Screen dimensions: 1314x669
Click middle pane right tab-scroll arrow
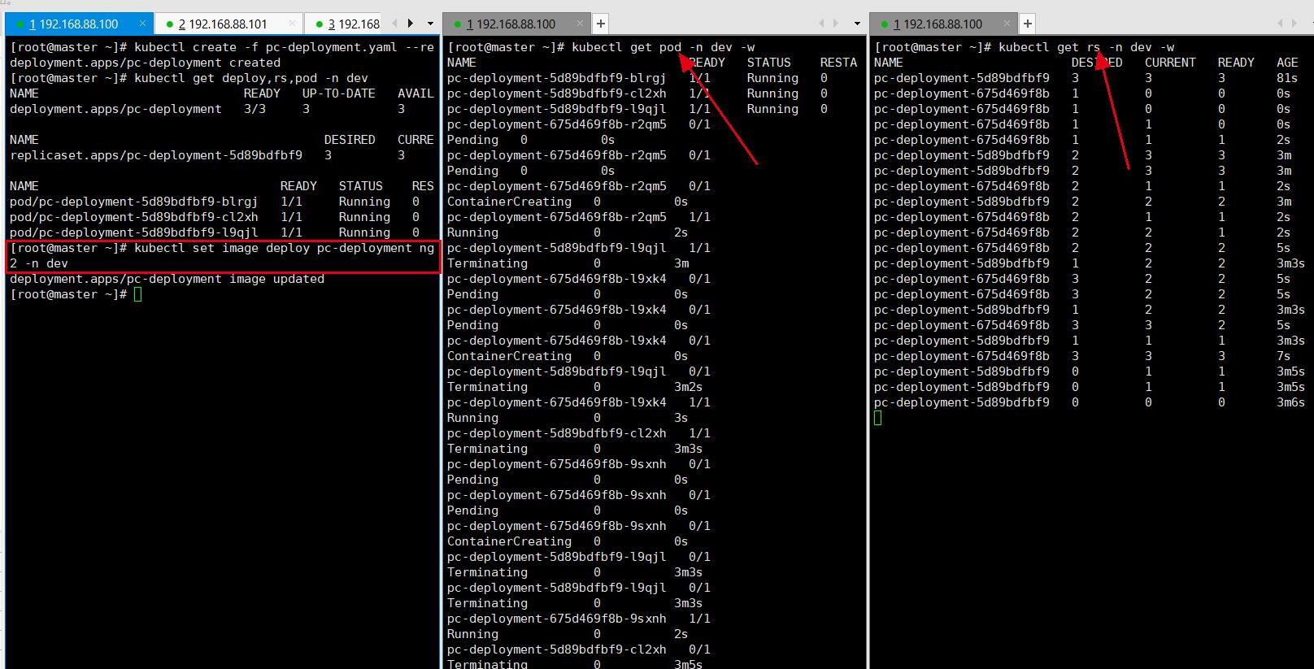(837, 24)
